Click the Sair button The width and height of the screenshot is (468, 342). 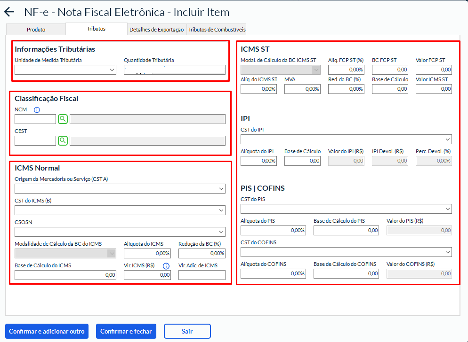187,331
